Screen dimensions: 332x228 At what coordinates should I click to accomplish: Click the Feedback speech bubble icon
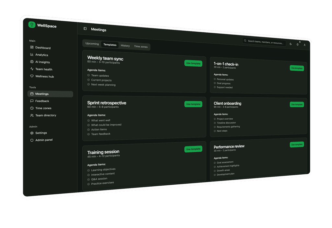pyautogui.click(x=32, y=101)
